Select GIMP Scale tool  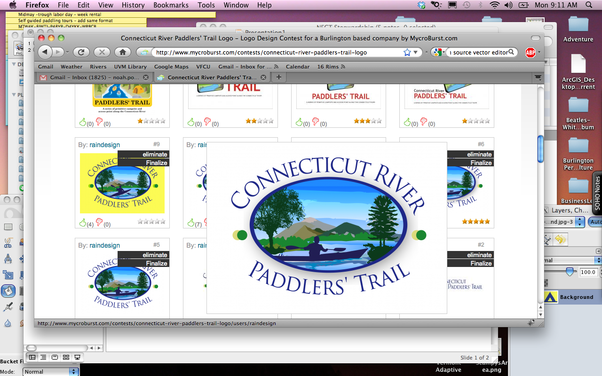[x=8, y=275]
